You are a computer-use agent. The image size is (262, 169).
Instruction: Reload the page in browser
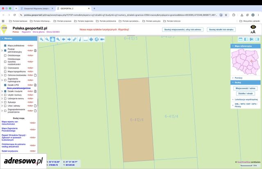pyautogui.click(x=15, y=15)
